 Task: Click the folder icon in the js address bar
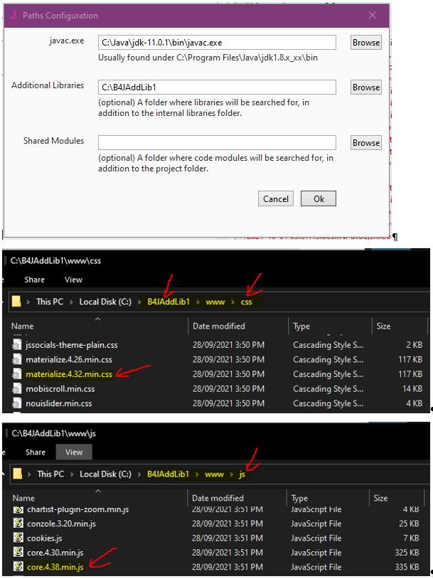tap(17, 474)
